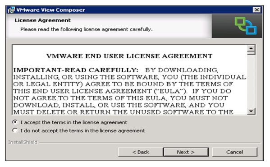Click the "IMPORTANT-READ CAREFULLY:" bold text

pyautogui.click(x=76, y=70)
